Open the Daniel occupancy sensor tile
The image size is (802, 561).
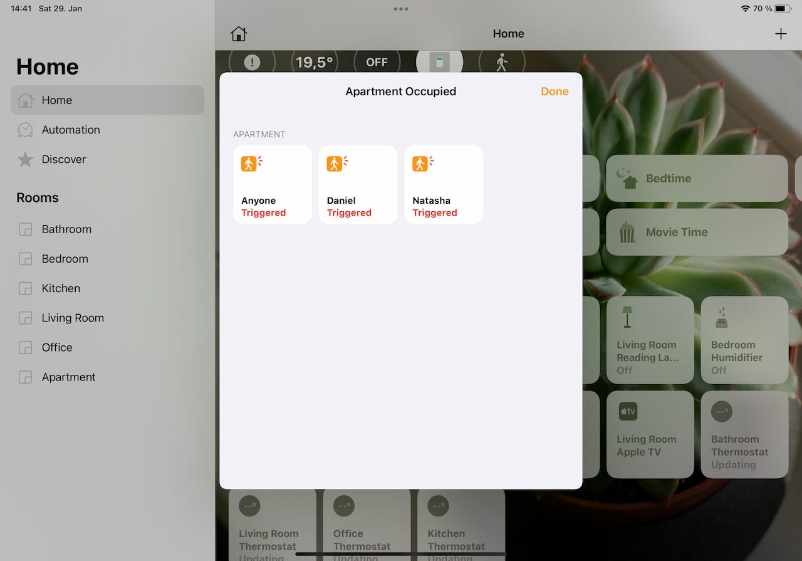(358, 184)
